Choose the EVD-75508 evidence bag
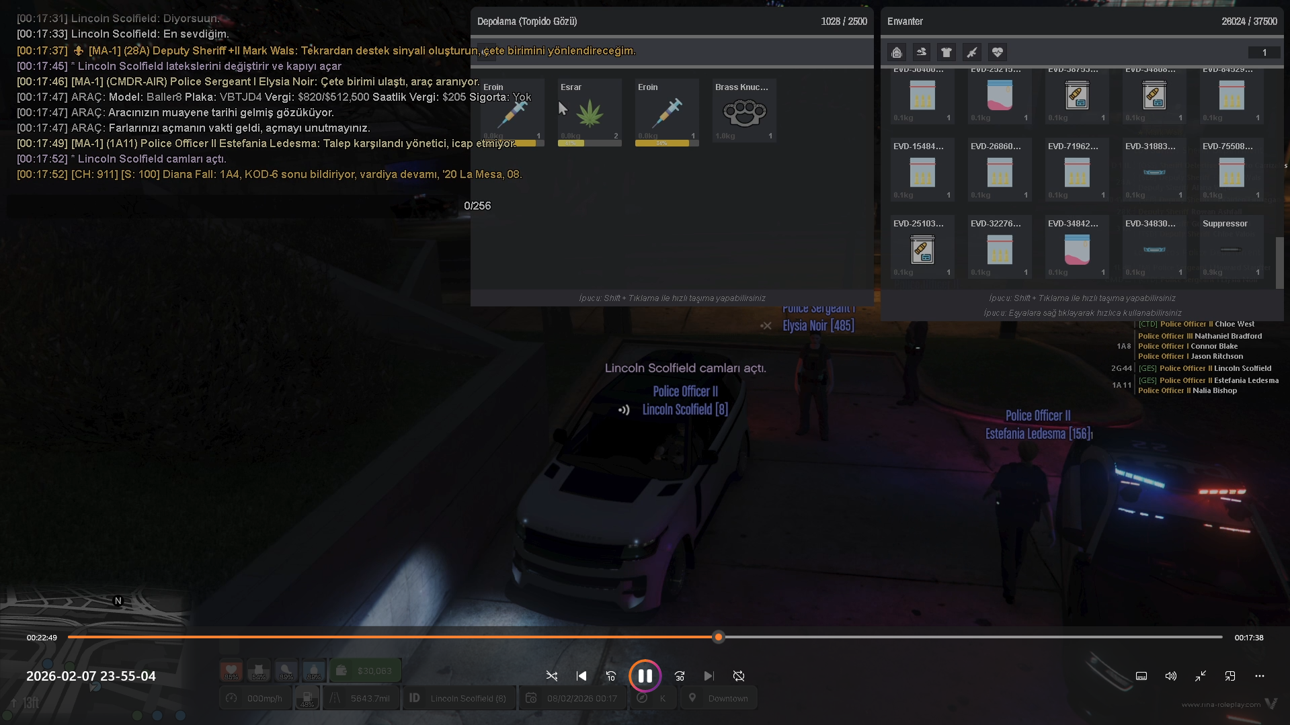Screen dimensions: 1290x725 (x=1232, y=171)
